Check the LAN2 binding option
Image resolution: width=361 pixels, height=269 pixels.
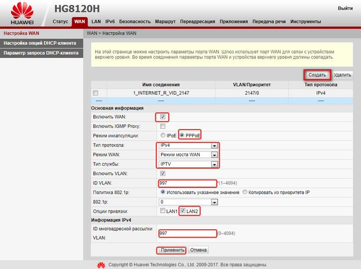183,212
